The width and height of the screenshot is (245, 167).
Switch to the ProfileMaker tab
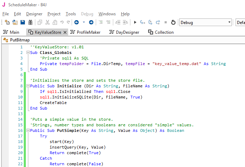[85, 32]
